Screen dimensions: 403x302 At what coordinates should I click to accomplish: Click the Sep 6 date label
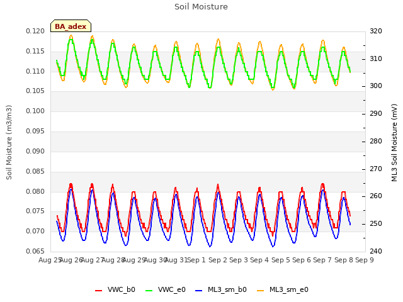302,260
